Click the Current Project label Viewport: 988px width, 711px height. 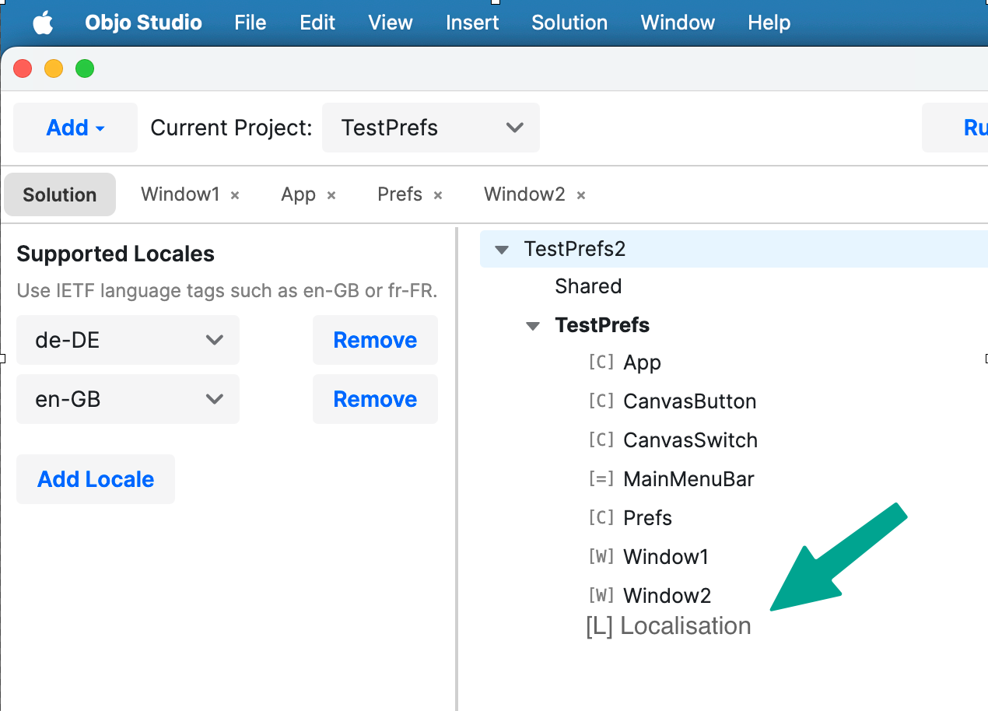tap(231, 128)
